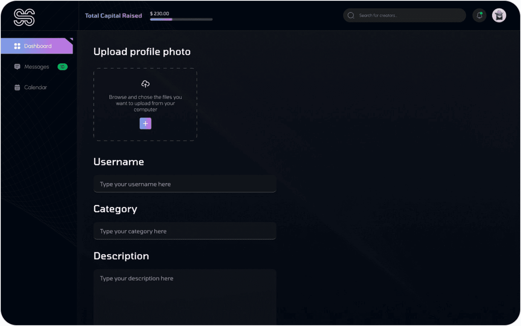Click the "Browse and chose the files" text
521x326 pixels.
(145, 103)
